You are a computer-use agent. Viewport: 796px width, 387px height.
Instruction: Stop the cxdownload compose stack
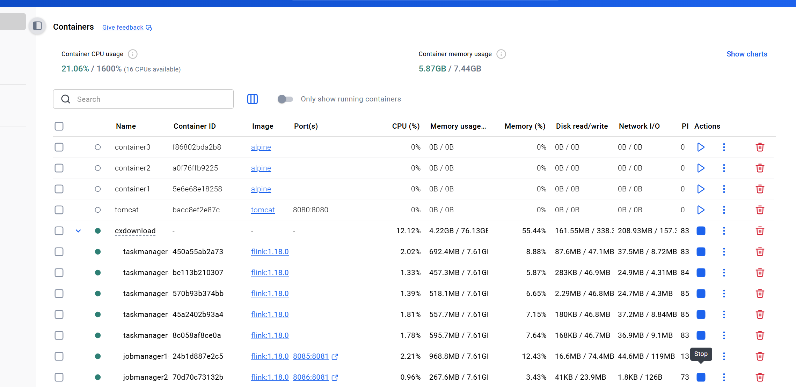tap(701, 231)
